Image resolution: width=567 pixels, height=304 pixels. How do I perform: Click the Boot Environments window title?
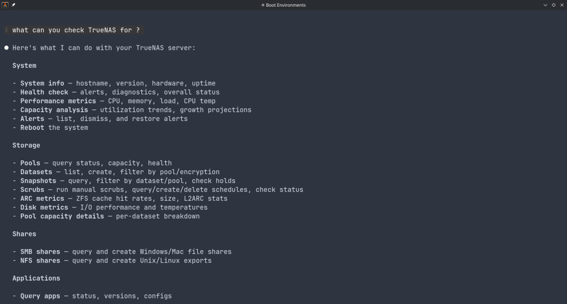click(283, 5)
